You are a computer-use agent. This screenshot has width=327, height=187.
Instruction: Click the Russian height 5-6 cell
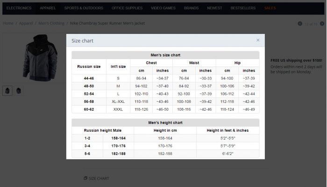click(x=87, y=154)
